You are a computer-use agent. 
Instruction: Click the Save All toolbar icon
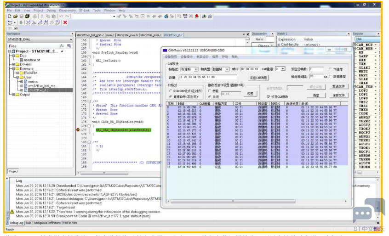pos(27,17)
